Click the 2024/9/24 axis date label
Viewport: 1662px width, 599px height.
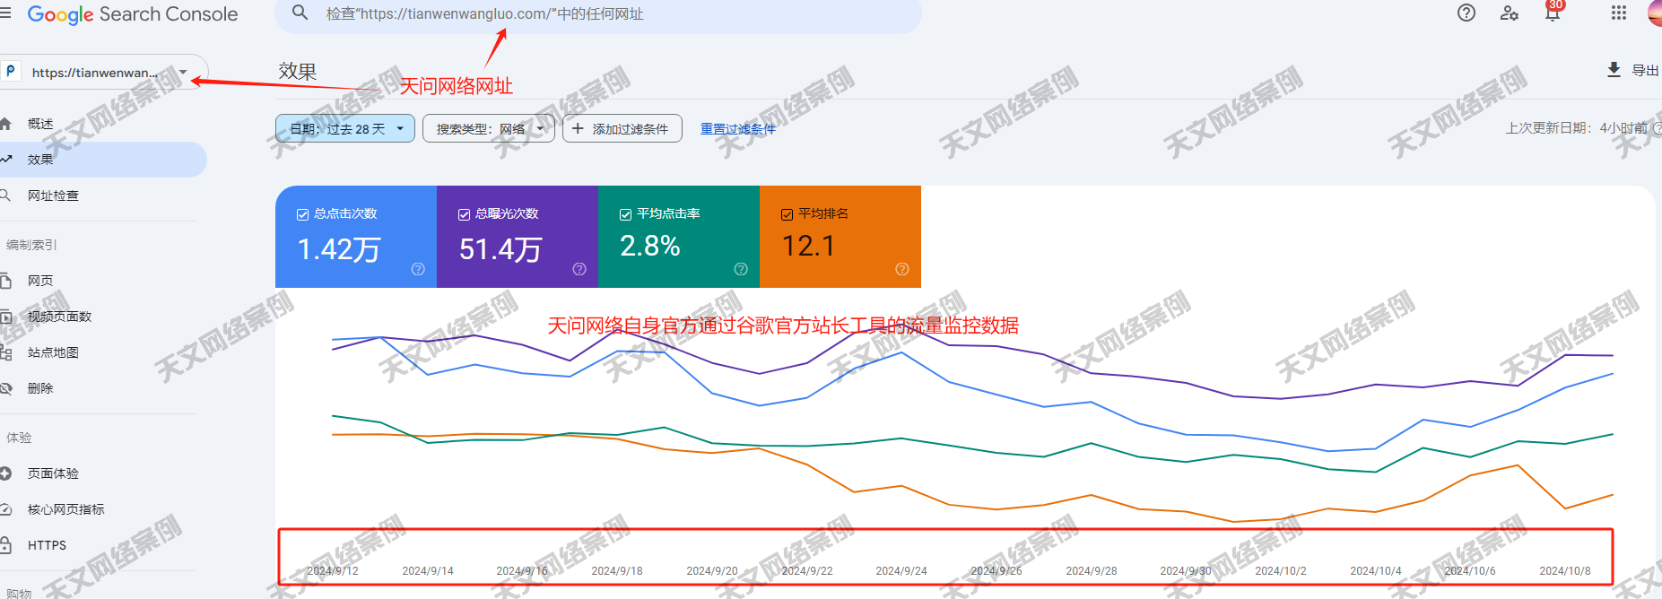(x=901, y=571)
